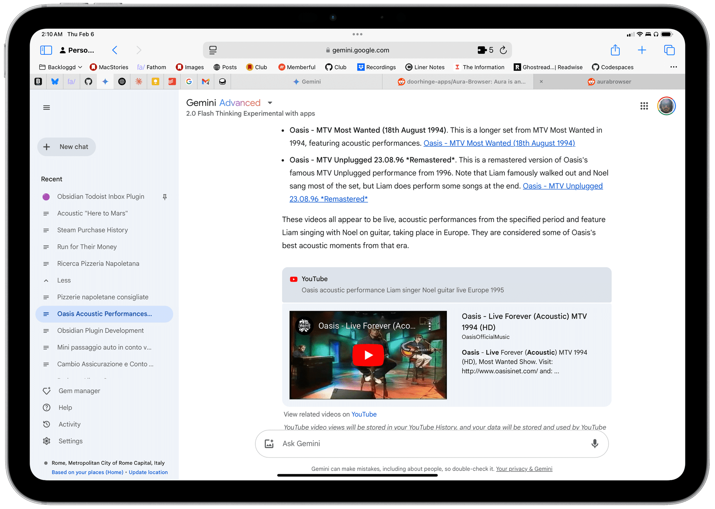Viewport: 715px width, 509px height.
Task: Open the three-dot menu on the video thumbnail
Action: tap(430, 326)
